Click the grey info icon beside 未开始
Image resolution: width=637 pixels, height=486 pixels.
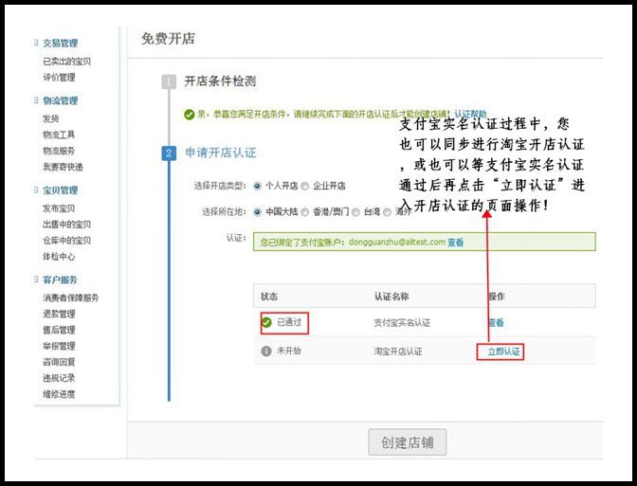point(266,351)
